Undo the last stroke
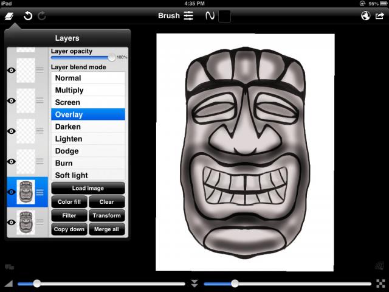The width and height of the screenshot is (389, 292). [x=28, y=16]
